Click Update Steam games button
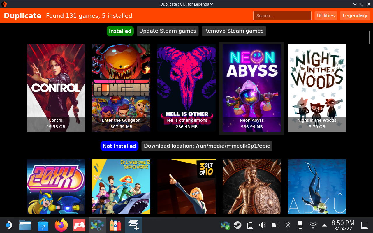Viewport: 373px width, 233px height. (x=168, y=31)
